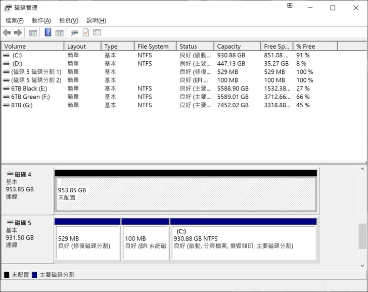Viewport: 368px width, 292px height.
Task: Click the 5589.01 GB capacity cell
Action: [x=233, y=97]
